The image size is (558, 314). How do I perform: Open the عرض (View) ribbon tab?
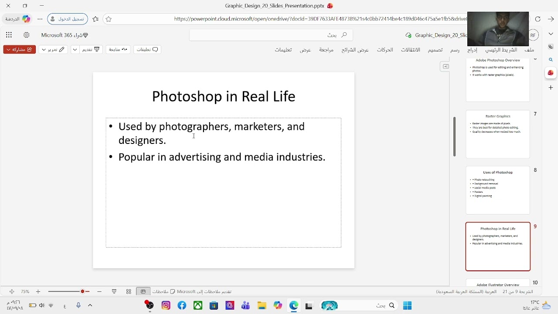[305, 50]
